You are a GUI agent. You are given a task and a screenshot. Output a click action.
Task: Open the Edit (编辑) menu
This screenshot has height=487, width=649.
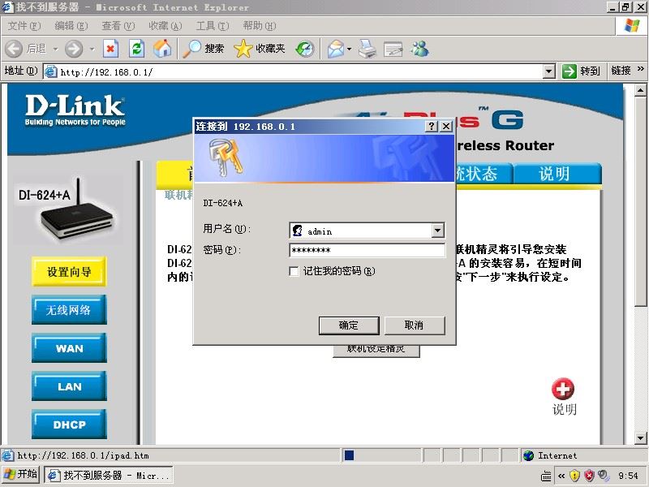tap(71, 26)
